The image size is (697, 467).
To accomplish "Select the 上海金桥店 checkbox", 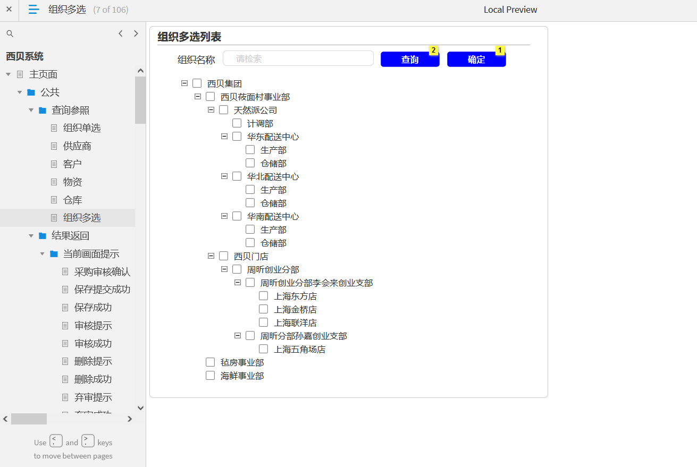I will [264, 309].
